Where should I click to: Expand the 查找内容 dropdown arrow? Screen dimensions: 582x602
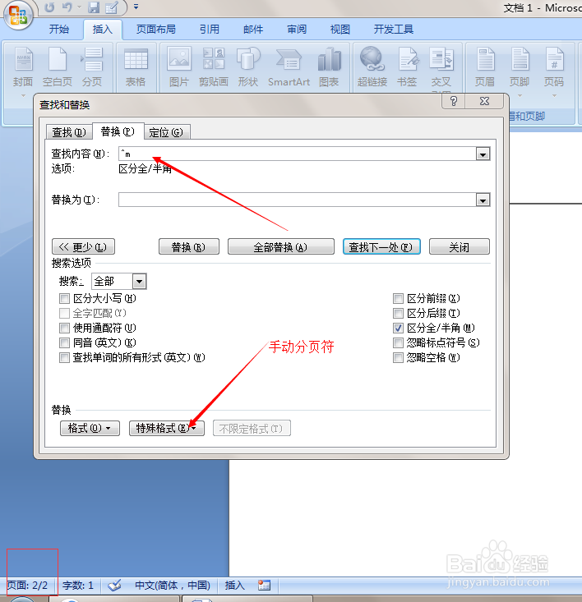(x=483, y=154)
